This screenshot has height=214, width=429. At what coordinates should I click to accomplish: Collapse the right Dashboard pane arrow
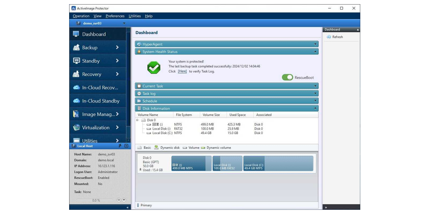coord(358,30)
